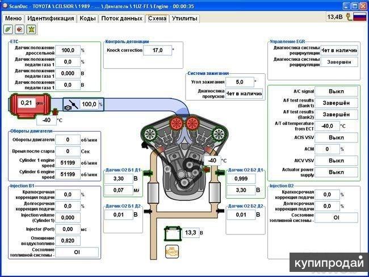The width and height of the screenshot is (369, 277).
Task: Click the Actuator power supply value
Action: coord(336,172)
